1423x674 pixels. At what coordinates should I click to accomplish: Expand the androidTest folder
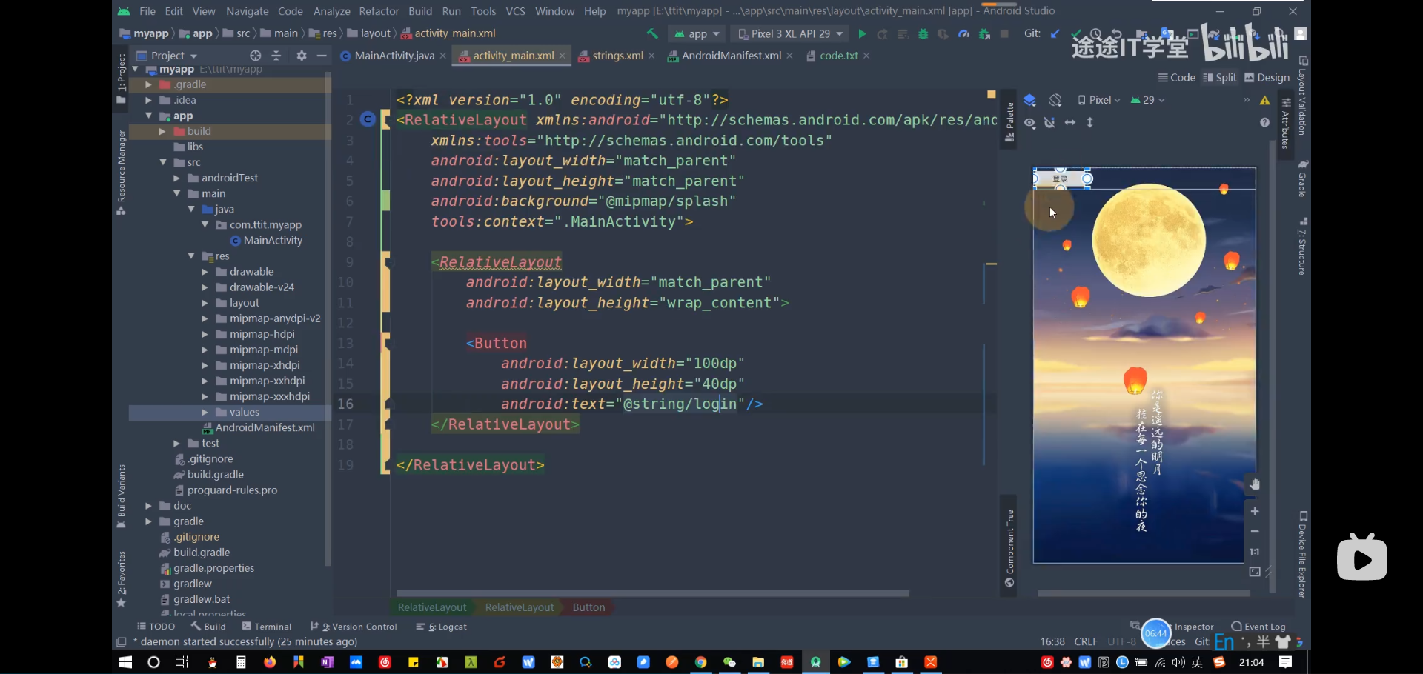pos(177,178)
